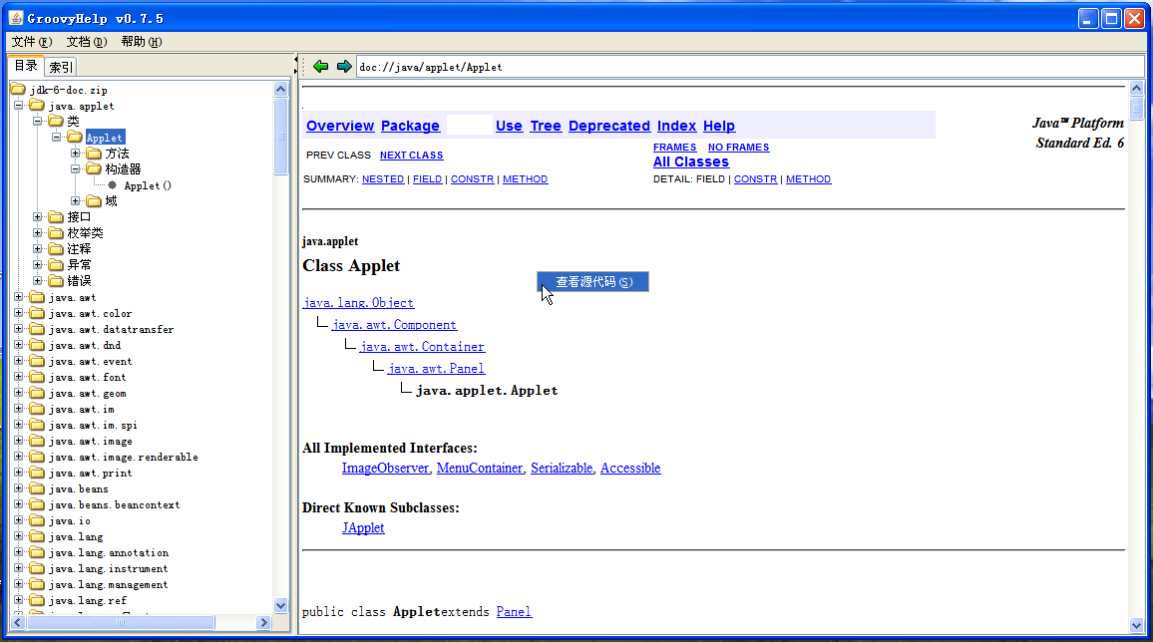This screenshot has height=642, width=1153.
Task: Expand the 接口 folder
Action: tap(38, 216)
